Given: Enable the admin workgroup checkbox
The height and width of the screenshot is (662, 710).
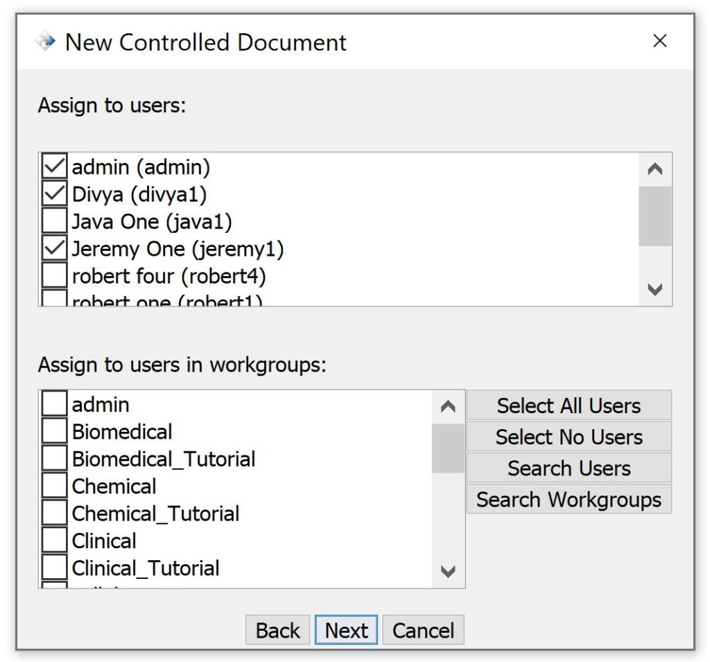Looking at the screenshot, I should pyautogui.click(x=55, y=404).
